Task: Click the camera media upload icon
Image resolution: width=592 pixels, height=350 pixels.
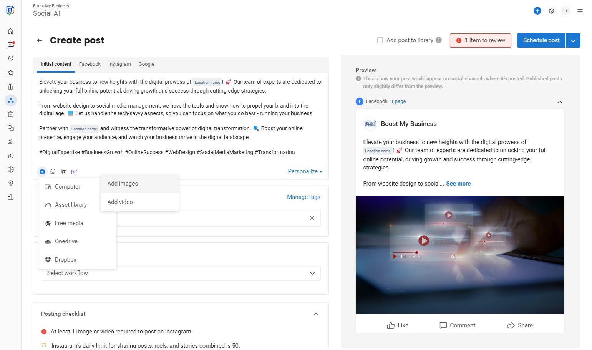Action: (42, 171)
